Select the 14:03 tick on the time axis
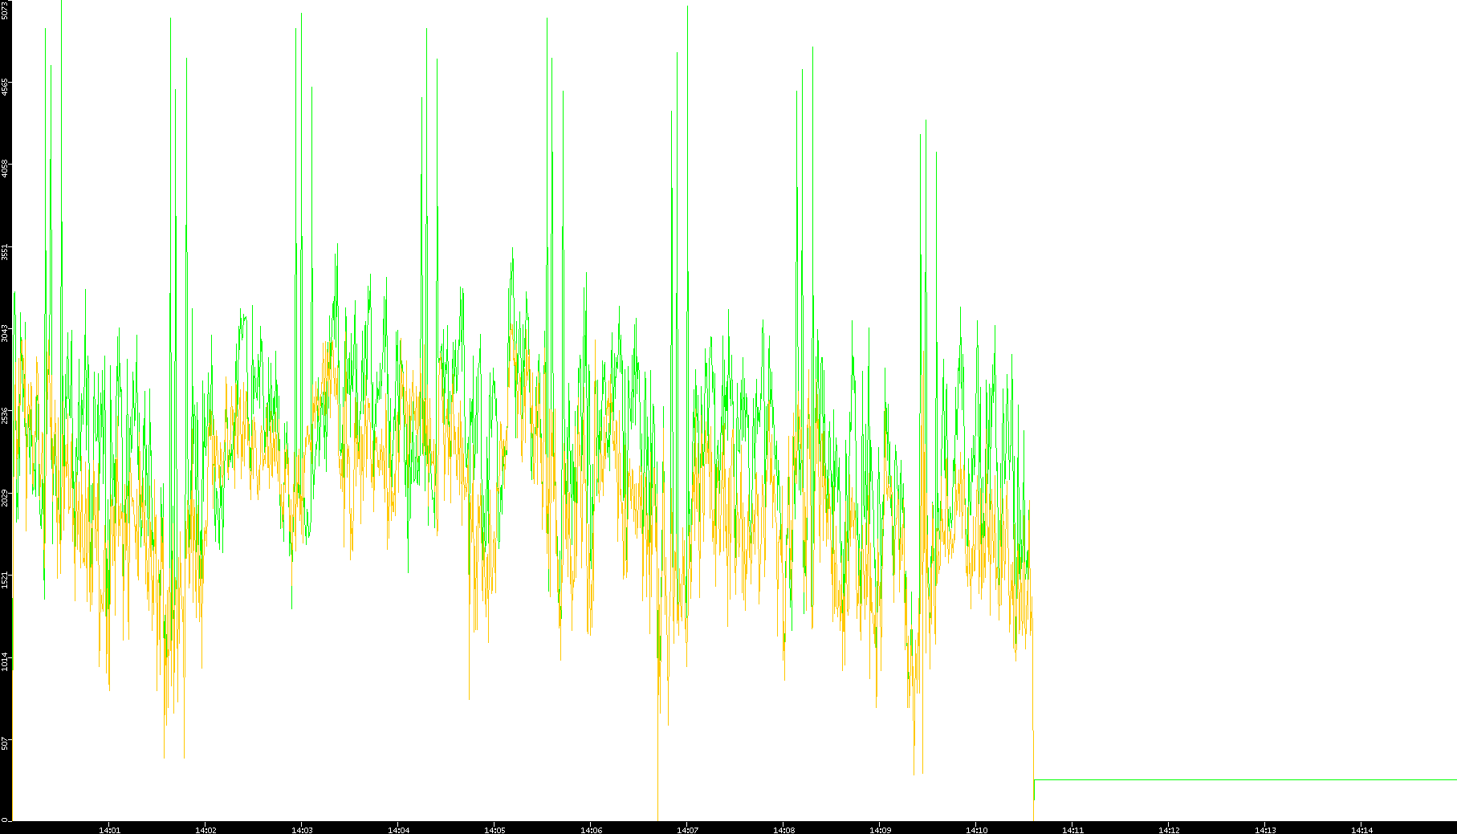This screenshot has width=1457, height=834. point(302,830)
